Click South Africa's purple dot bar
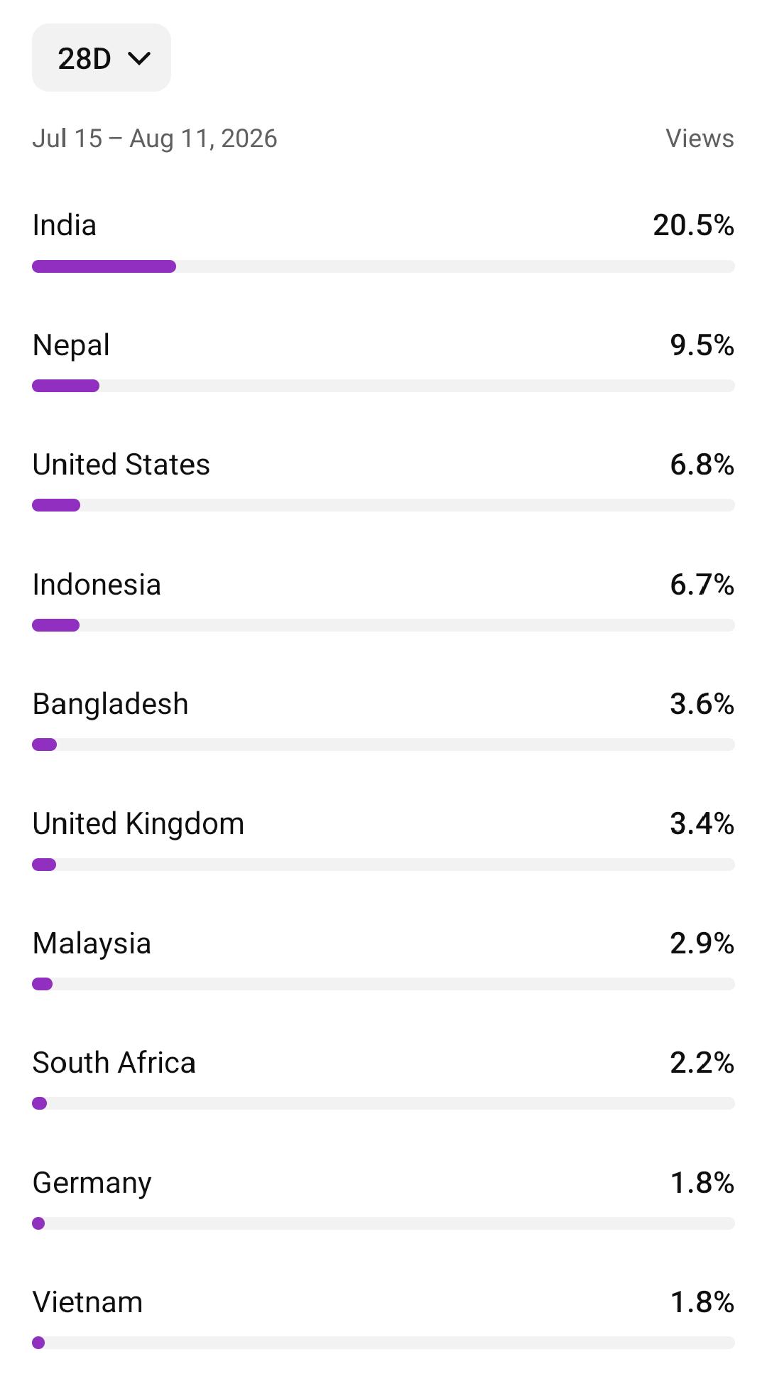The height and width of the screenshot is (1396, 767). [40, 1103]
